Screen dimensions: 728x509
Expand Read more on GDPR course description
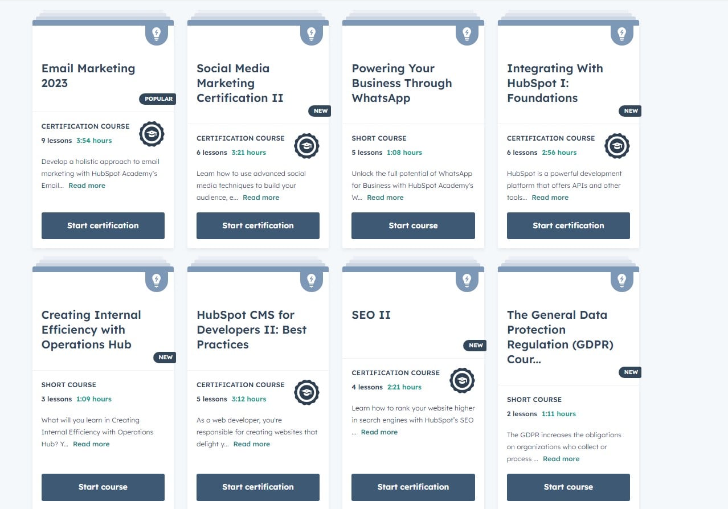[x=561, y=459]
